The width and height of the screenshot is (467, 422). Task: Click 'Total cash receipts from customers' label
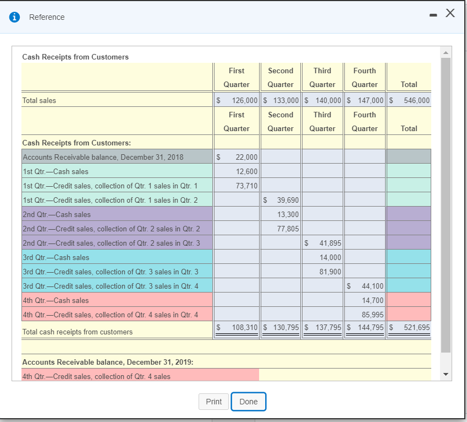(x=78, y=332)
